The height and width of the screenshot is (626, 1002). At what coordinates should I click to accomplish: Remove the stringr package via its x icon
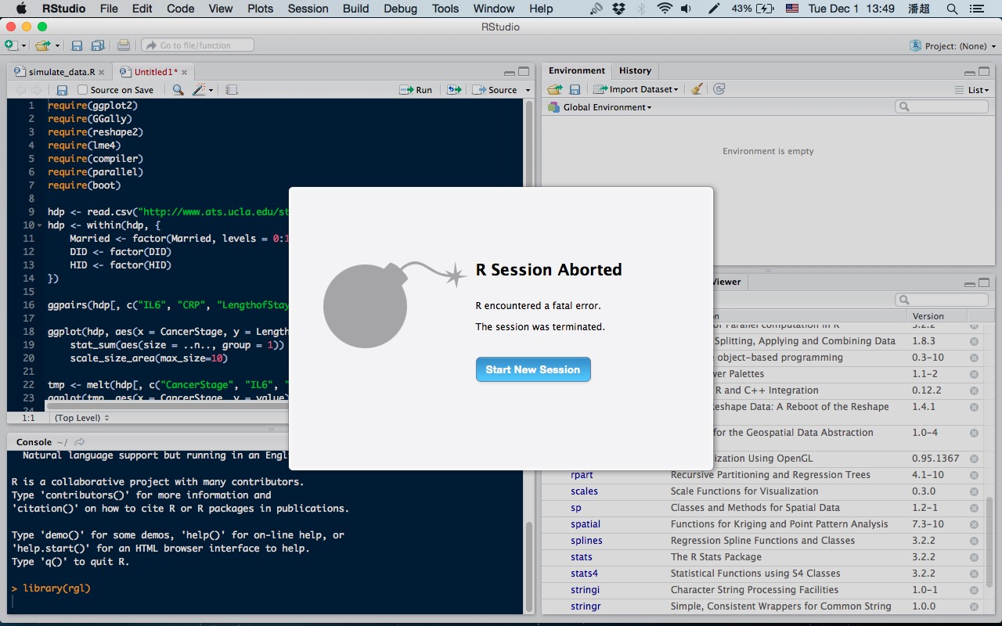(974, 606)
